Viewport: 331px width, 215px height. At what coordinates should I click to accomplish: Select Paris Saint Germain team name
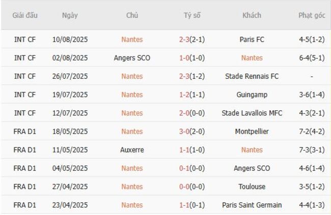pos(252,205)
